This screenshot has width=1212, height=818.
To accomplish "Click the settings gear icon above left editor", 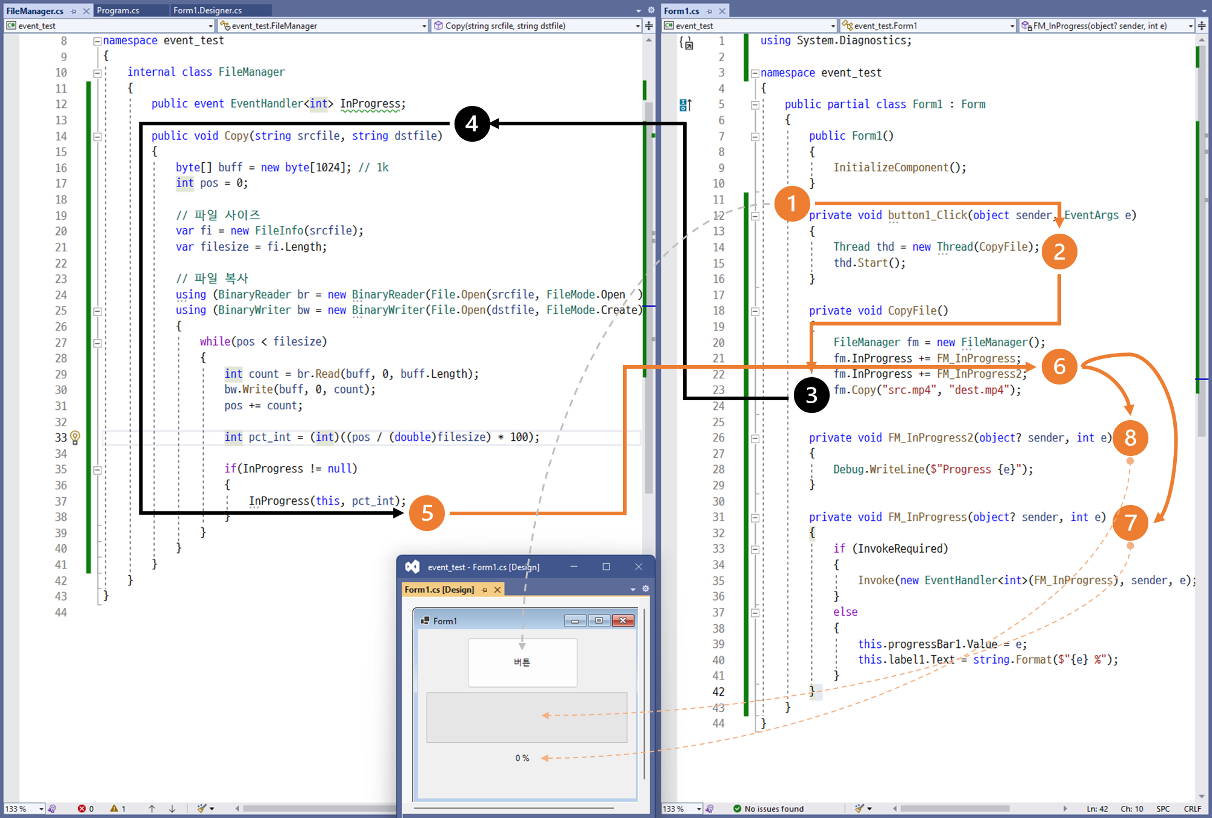I will [x=651, y=10].
